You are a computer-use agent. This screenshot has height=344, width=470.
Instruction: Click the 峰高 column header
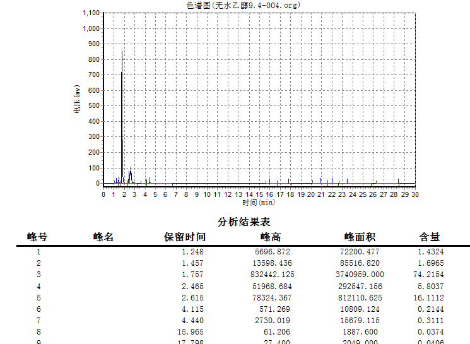pyautogui.click(x=271, y=237)
